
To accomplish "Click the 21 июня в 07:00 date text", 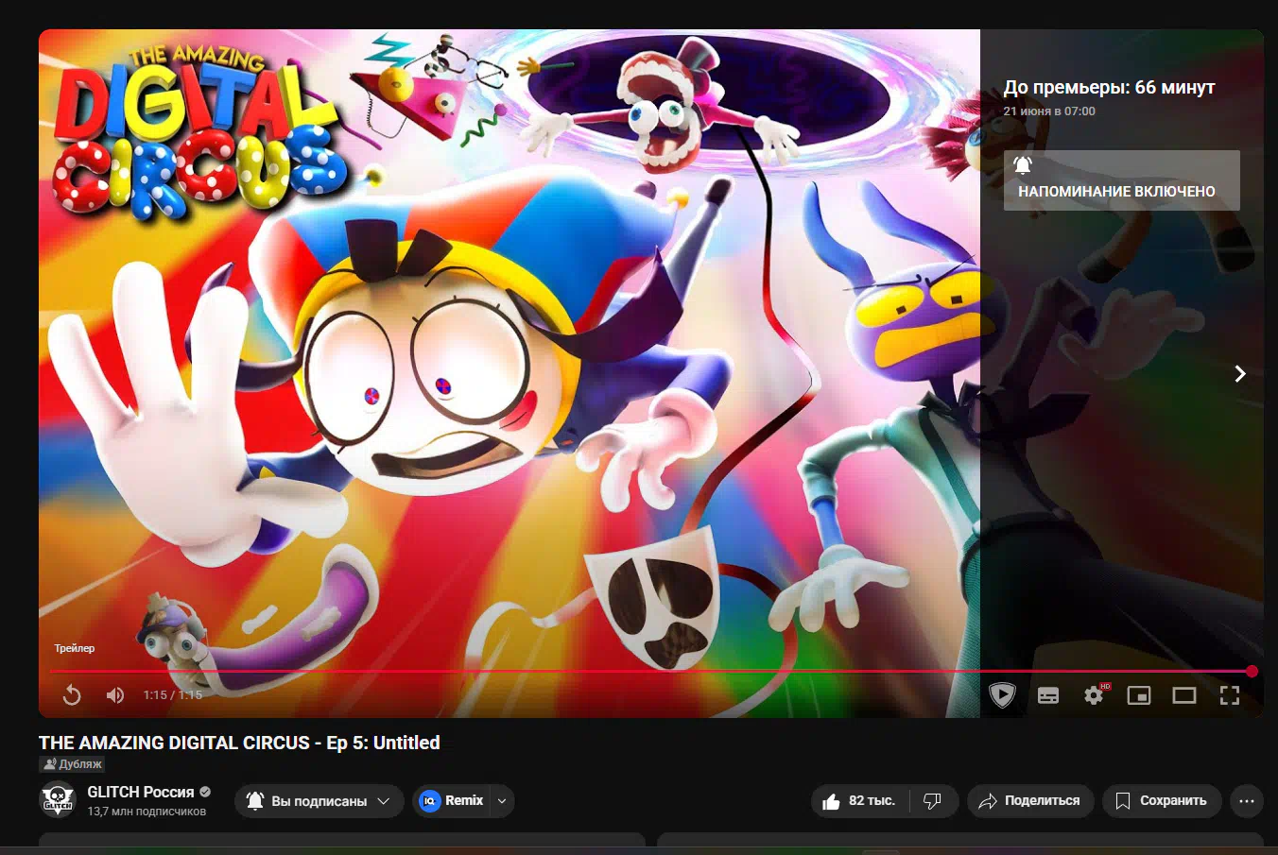I will pyautogui.click(x=1049, y=111).
